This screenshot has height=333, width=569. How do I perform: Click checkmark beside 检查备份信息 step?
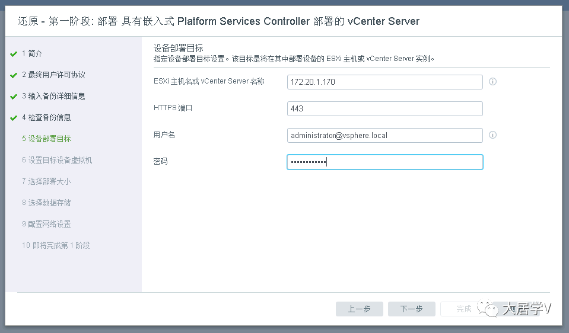pyautogui.click(x=14, y=118)
